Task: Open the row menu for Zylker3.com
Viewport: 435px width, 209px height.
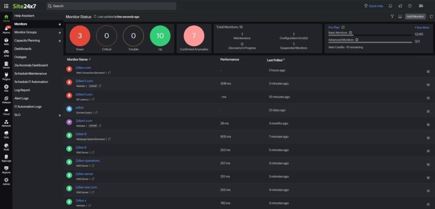Action: pyautogui.click(x=428, y=85)
